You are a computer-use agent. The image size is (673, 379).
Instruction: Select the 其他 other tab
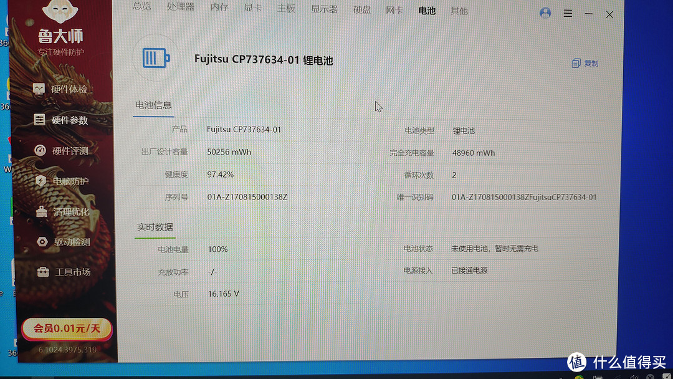459,11
